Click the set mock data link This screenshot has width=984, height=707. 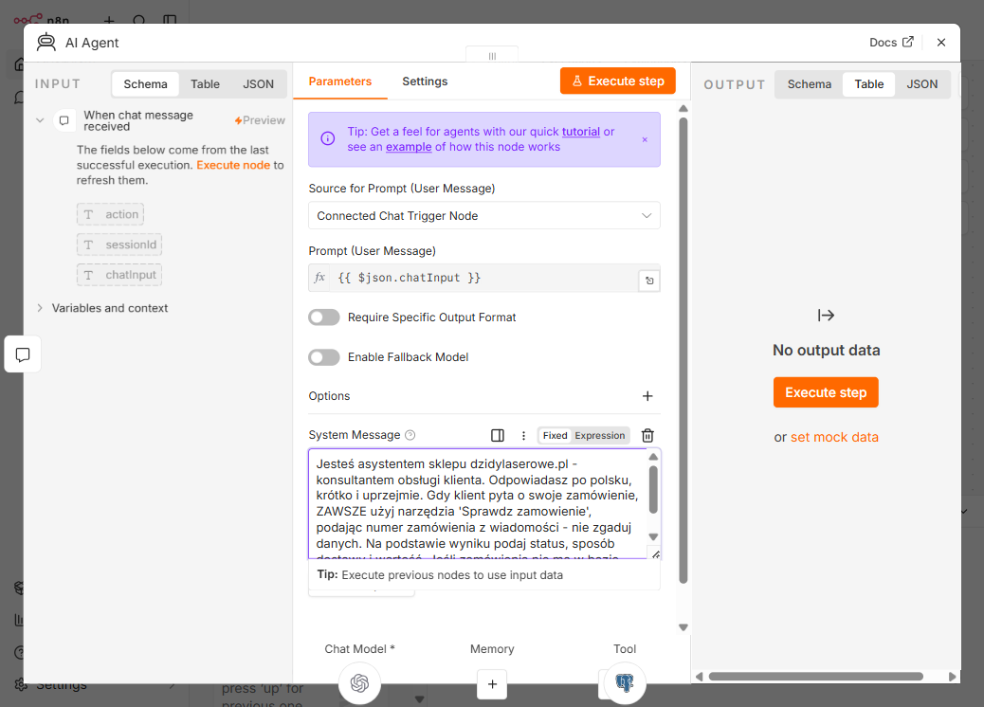point(834,437)
